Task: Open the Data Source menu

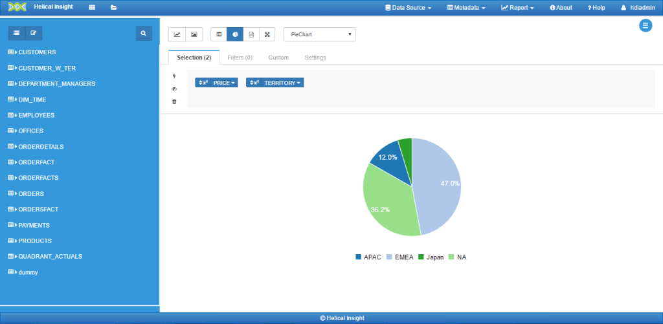Action: (408, 8)
